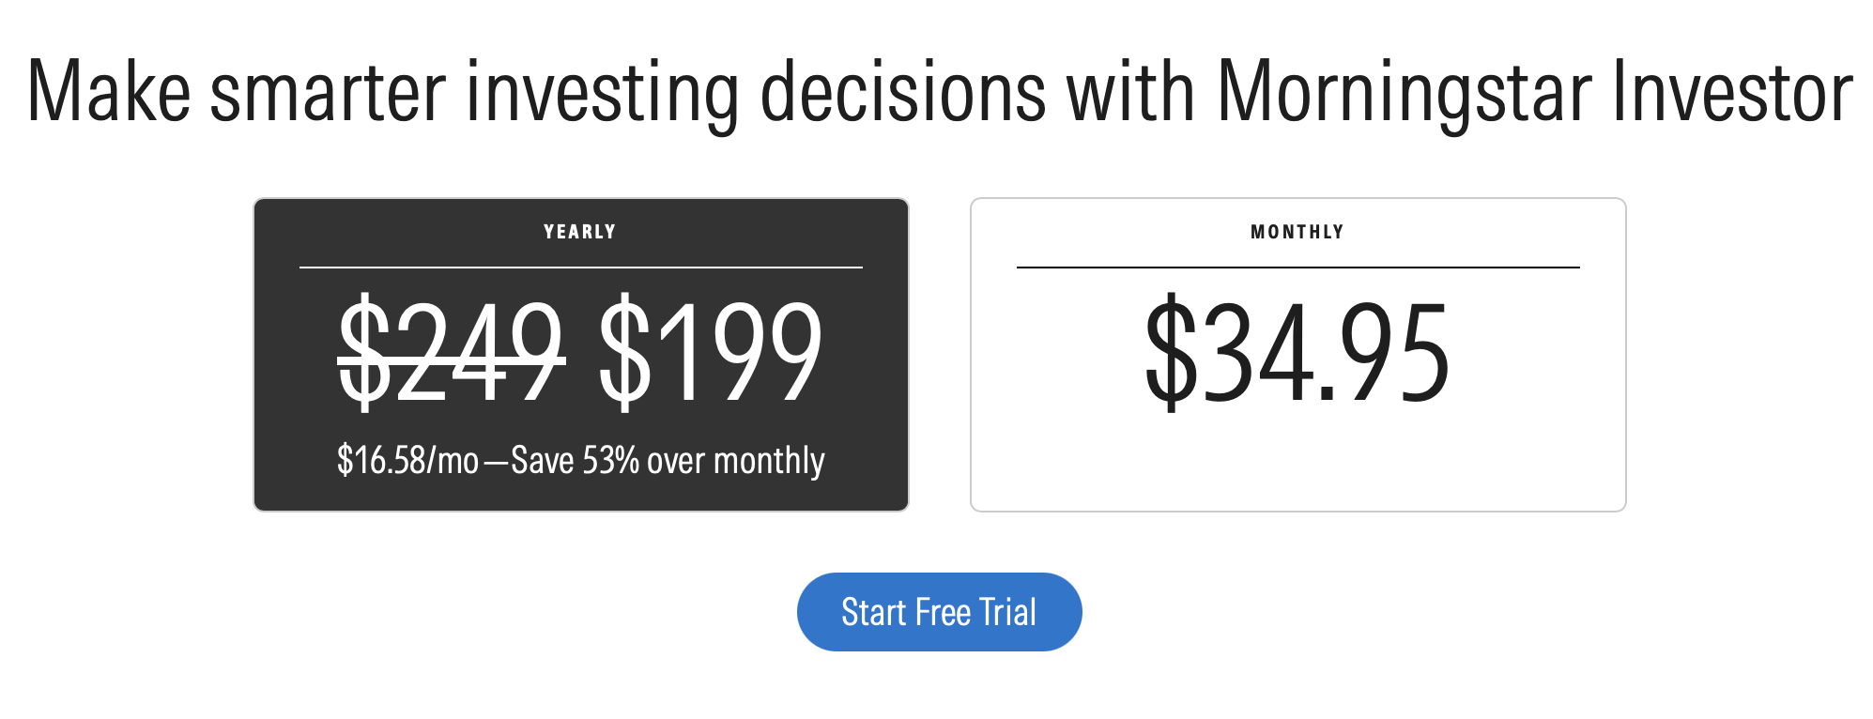Image resolution: width=1873 pixels, height=719 pixels.
Task: Click "investing decisions" in the headline
Action: [756, 93]
